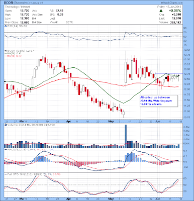Click the blue horizontal resistance line

click(x=169, y=73)
